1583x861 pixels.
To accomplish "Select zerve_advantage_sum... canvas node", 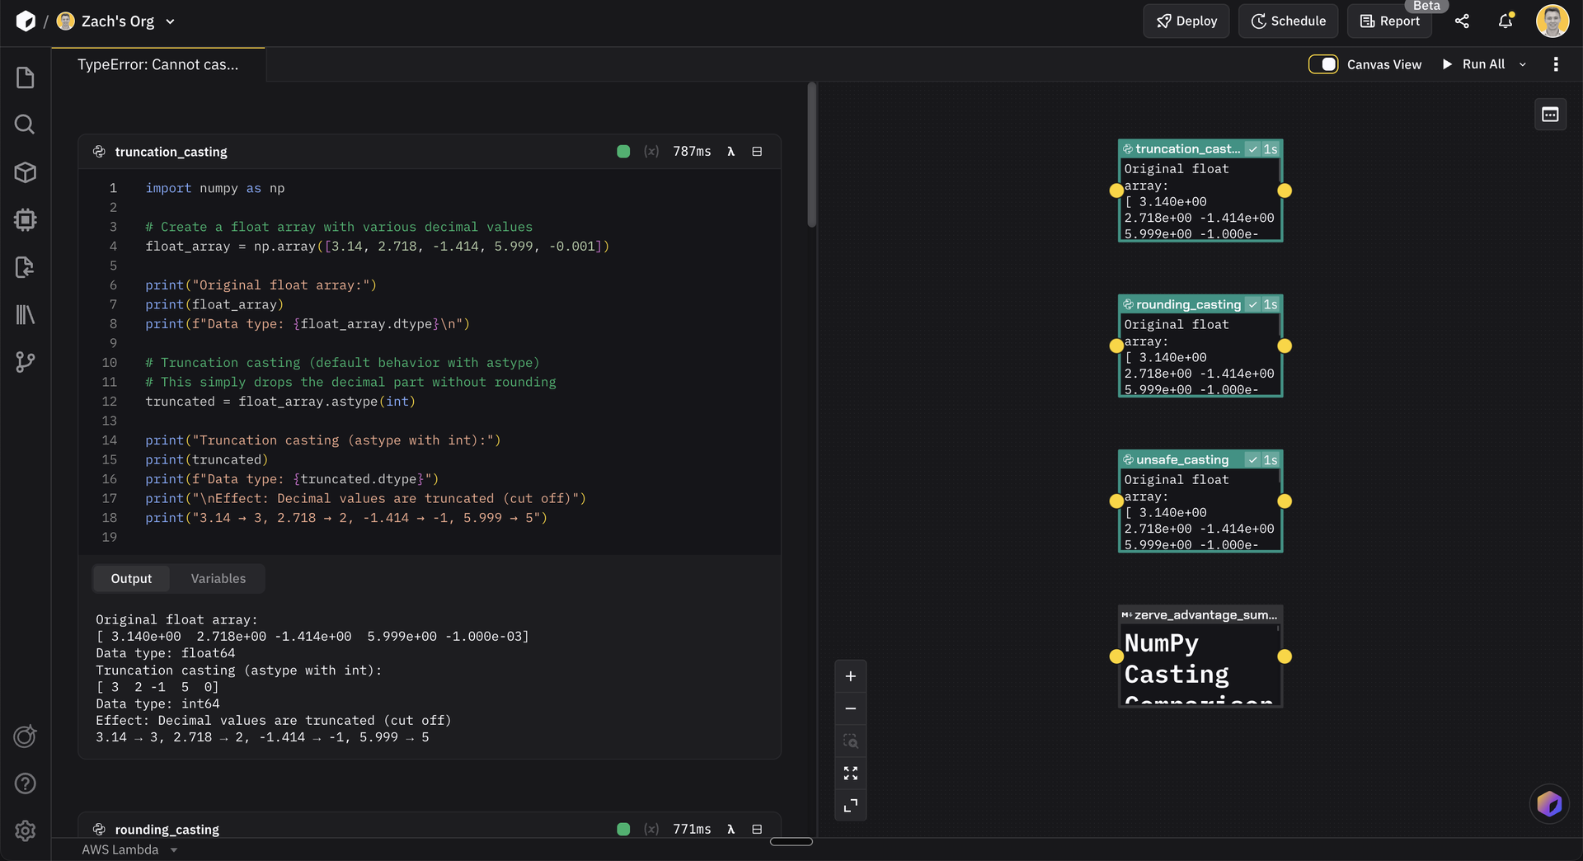I will 1200,656.
